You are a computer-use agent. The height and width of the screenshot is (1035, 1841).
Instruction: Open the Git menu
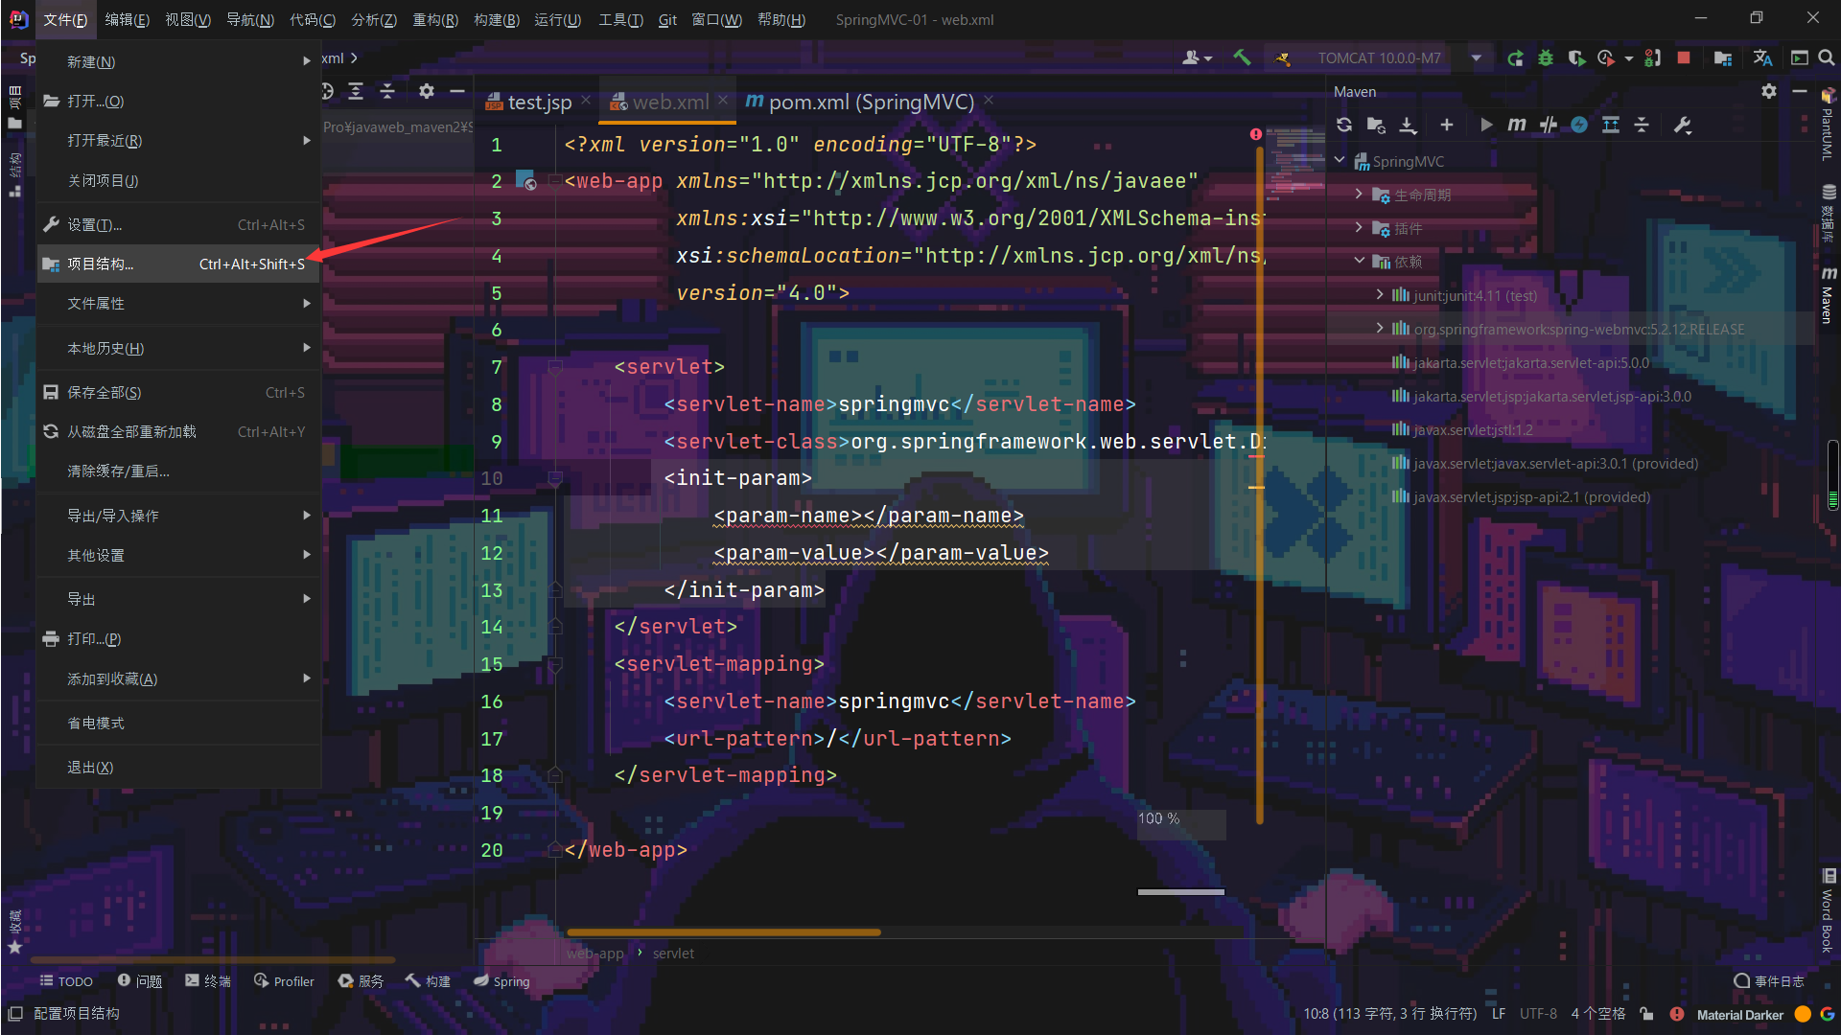[x=667, y=19]
